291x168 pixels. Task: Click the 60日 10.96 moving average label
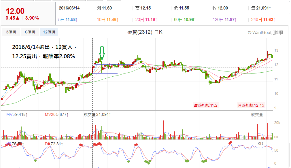[x=185, y=20]
